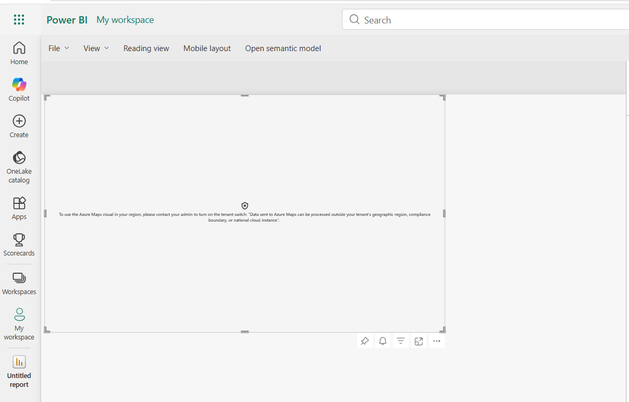
Task: Open the visual in focus mode
Action: click(x=418, y=341)
